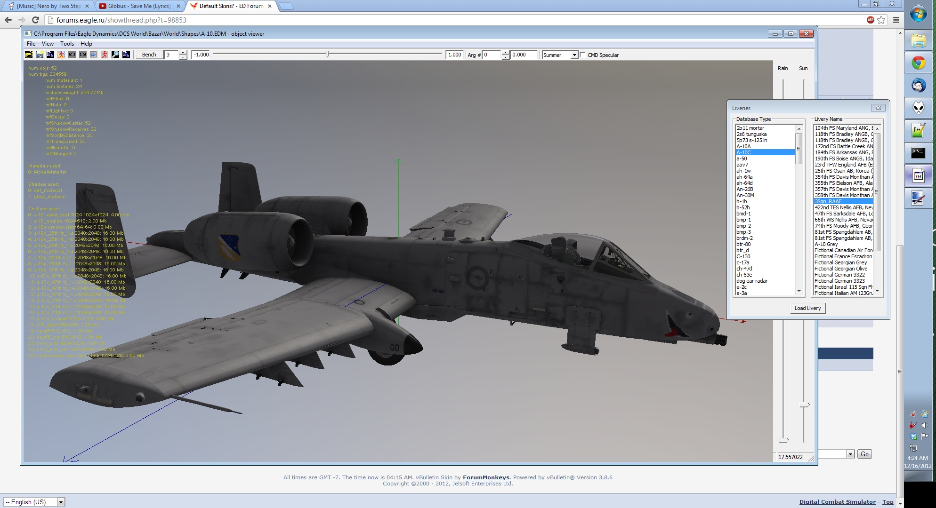This screenshot has width=936, height=508.
Task: Click the red running figure toolbar icon
Action: pos(105,55)
